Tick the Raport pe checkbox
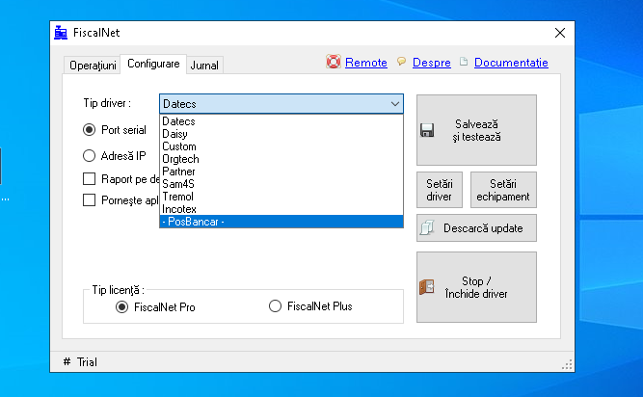Screen dimensions: 643x397 (x=89, y=178)
